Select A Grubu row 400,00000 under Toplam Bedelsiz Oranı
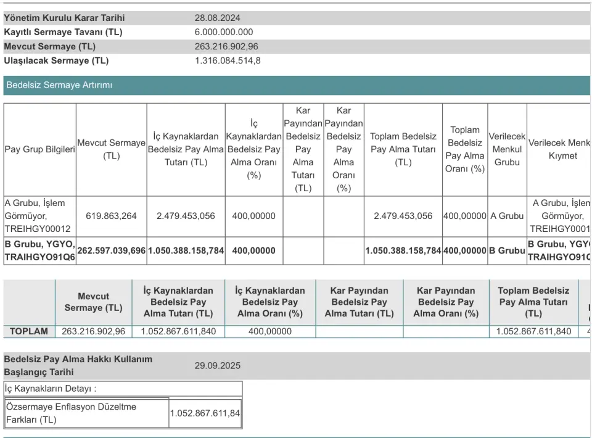592x438 pixels. tap(465, 216)
